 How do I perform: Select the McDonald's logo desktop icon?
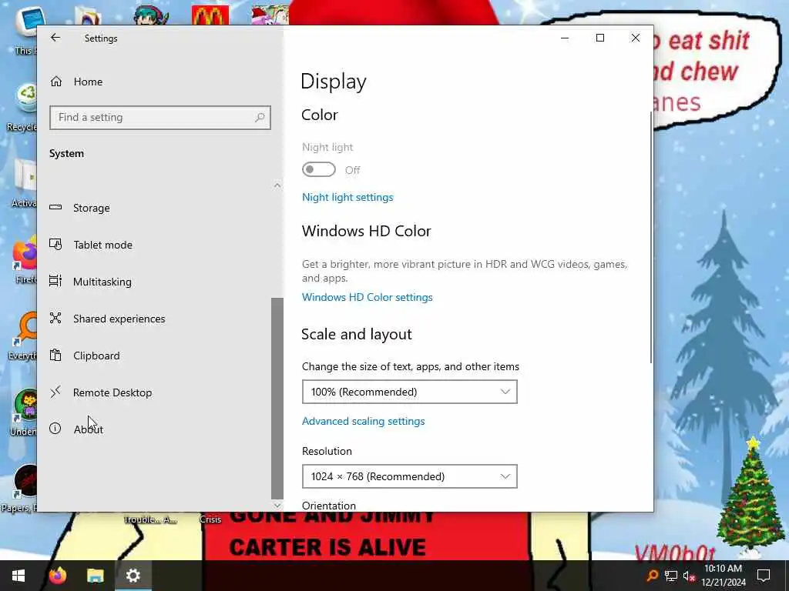pyautogui.click(x=210, y=15)
